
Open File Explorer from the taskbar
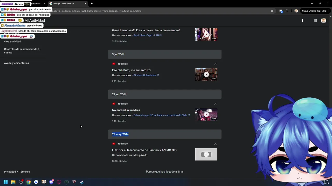coord(13,182)
